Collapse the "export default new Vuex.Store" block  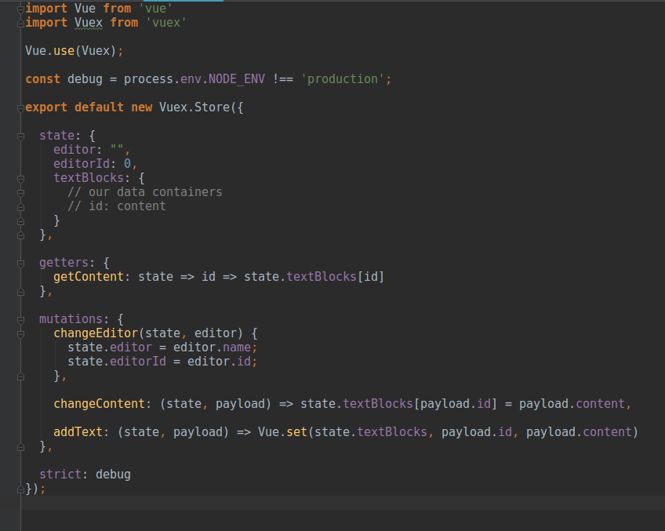(20, 108)
